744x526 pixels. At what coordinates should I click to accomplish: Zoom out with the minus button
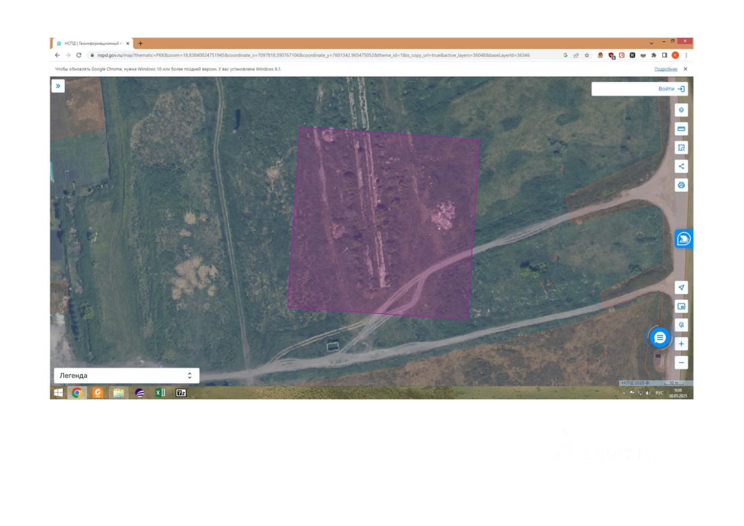pyautogui.click(x=681, y=362)
